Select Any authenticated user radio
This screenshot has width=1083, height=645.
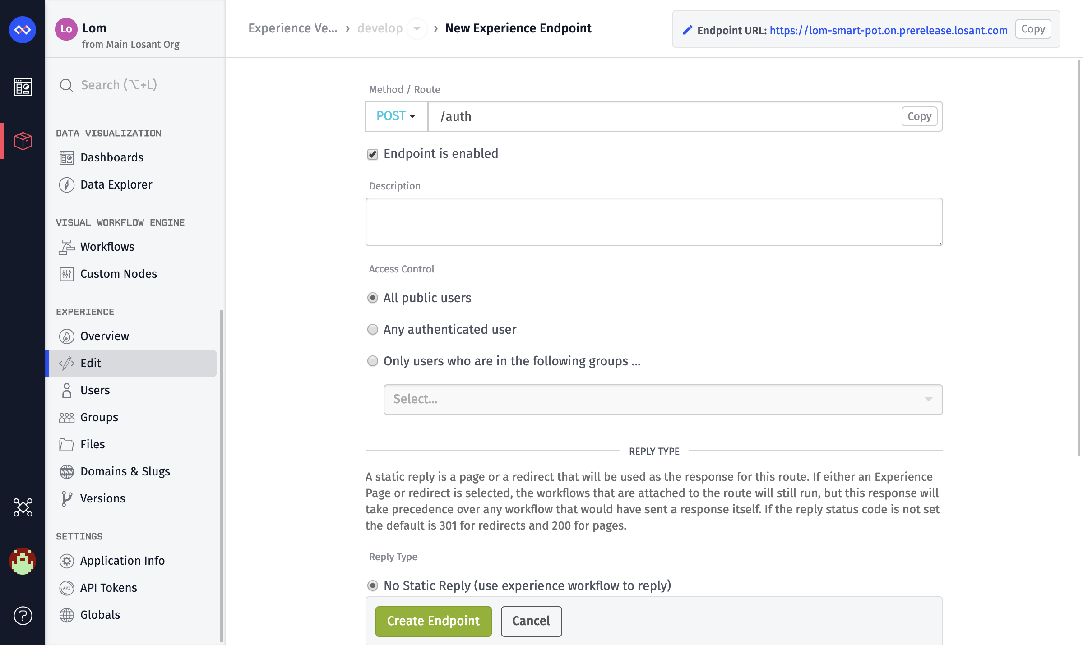[373, 330]
